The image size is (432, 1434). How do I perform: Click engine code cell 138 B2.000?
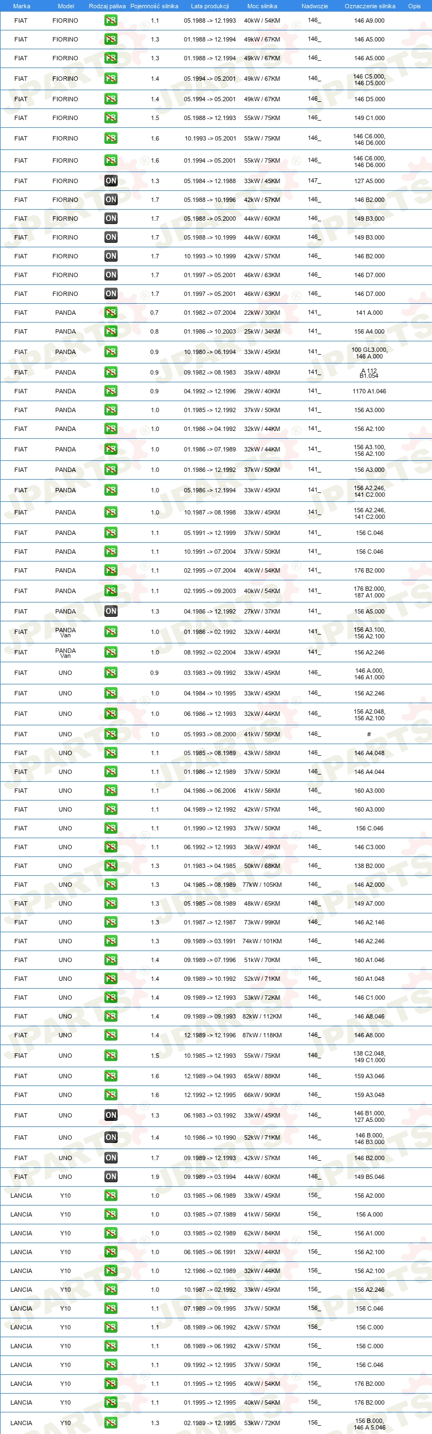point(369,866)
